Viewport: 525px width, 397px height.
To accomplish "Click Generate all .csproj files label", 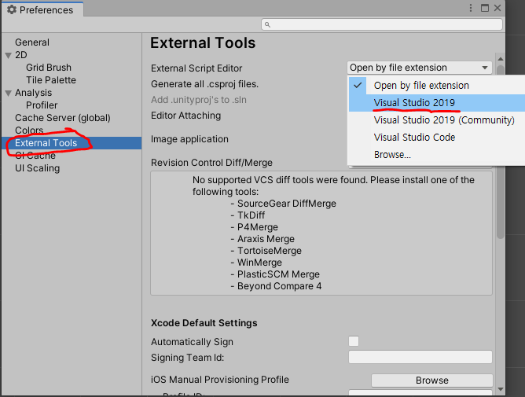I will click(x=204, y=84).
